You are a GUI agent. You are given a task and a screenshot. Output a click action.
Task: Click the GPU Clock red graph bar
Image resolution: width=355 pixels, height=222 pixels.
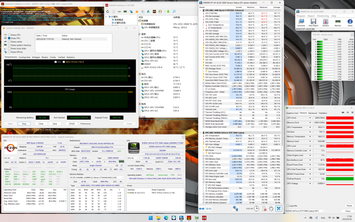pos(340,118)
